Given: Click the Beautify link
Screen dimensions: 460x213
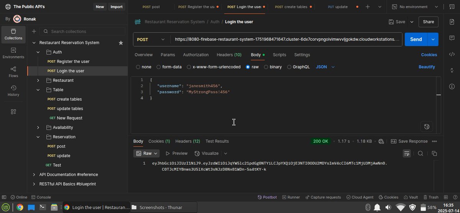Looking at the screenshot, I should point(427,67).
